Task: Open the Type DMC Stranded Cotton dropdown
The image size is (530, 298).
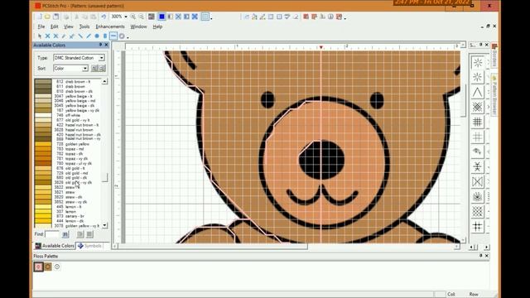Action: tap(101, 58)
